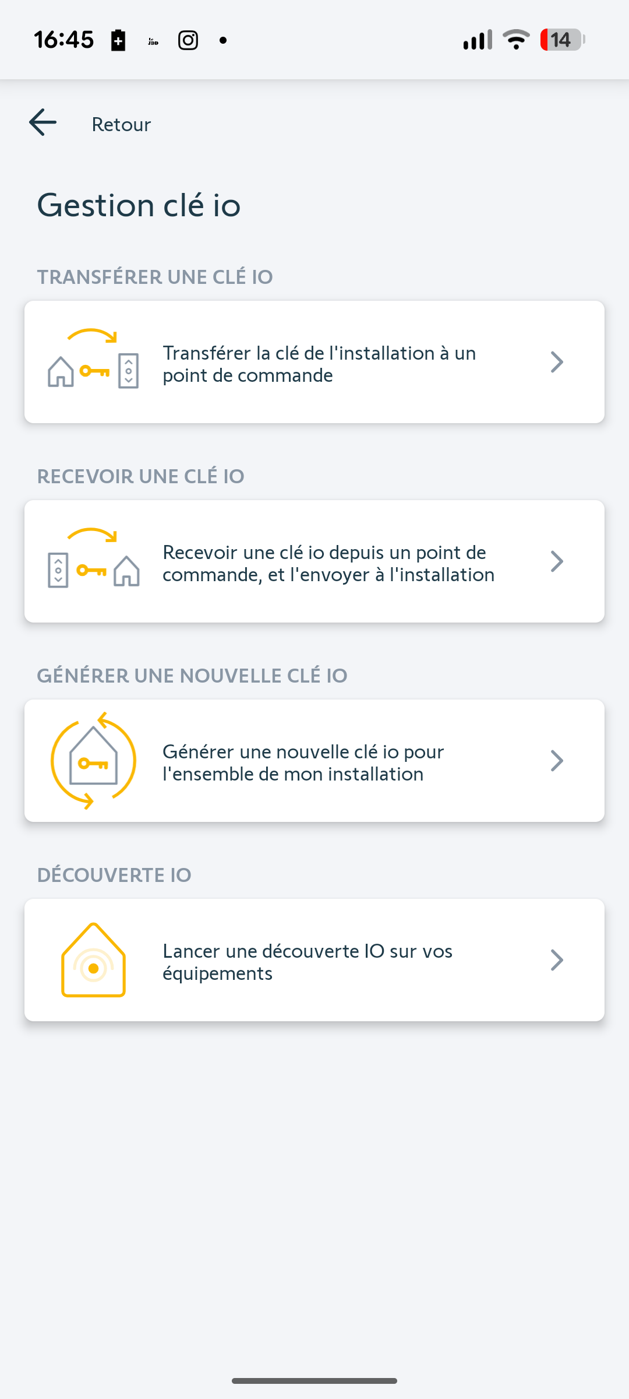Tap the cellular signal strength icon
Image resolution: width=629 pixels, height=1399 pixels.
[478, 40]
